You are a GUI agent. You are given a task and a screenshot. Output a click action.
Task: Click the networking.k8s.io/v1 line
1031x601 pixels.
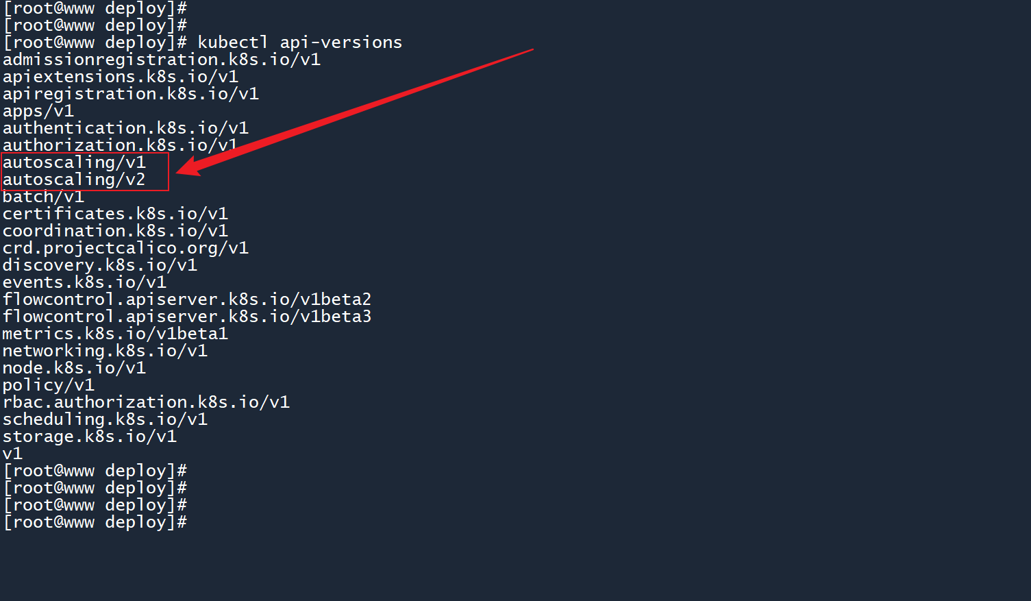click(105, 351)
